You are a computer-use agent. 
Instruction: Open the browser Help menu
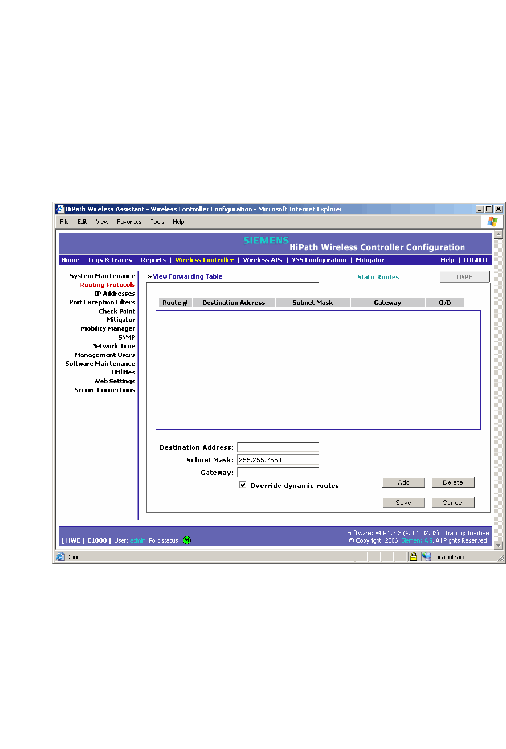click(x=178, y=222)
